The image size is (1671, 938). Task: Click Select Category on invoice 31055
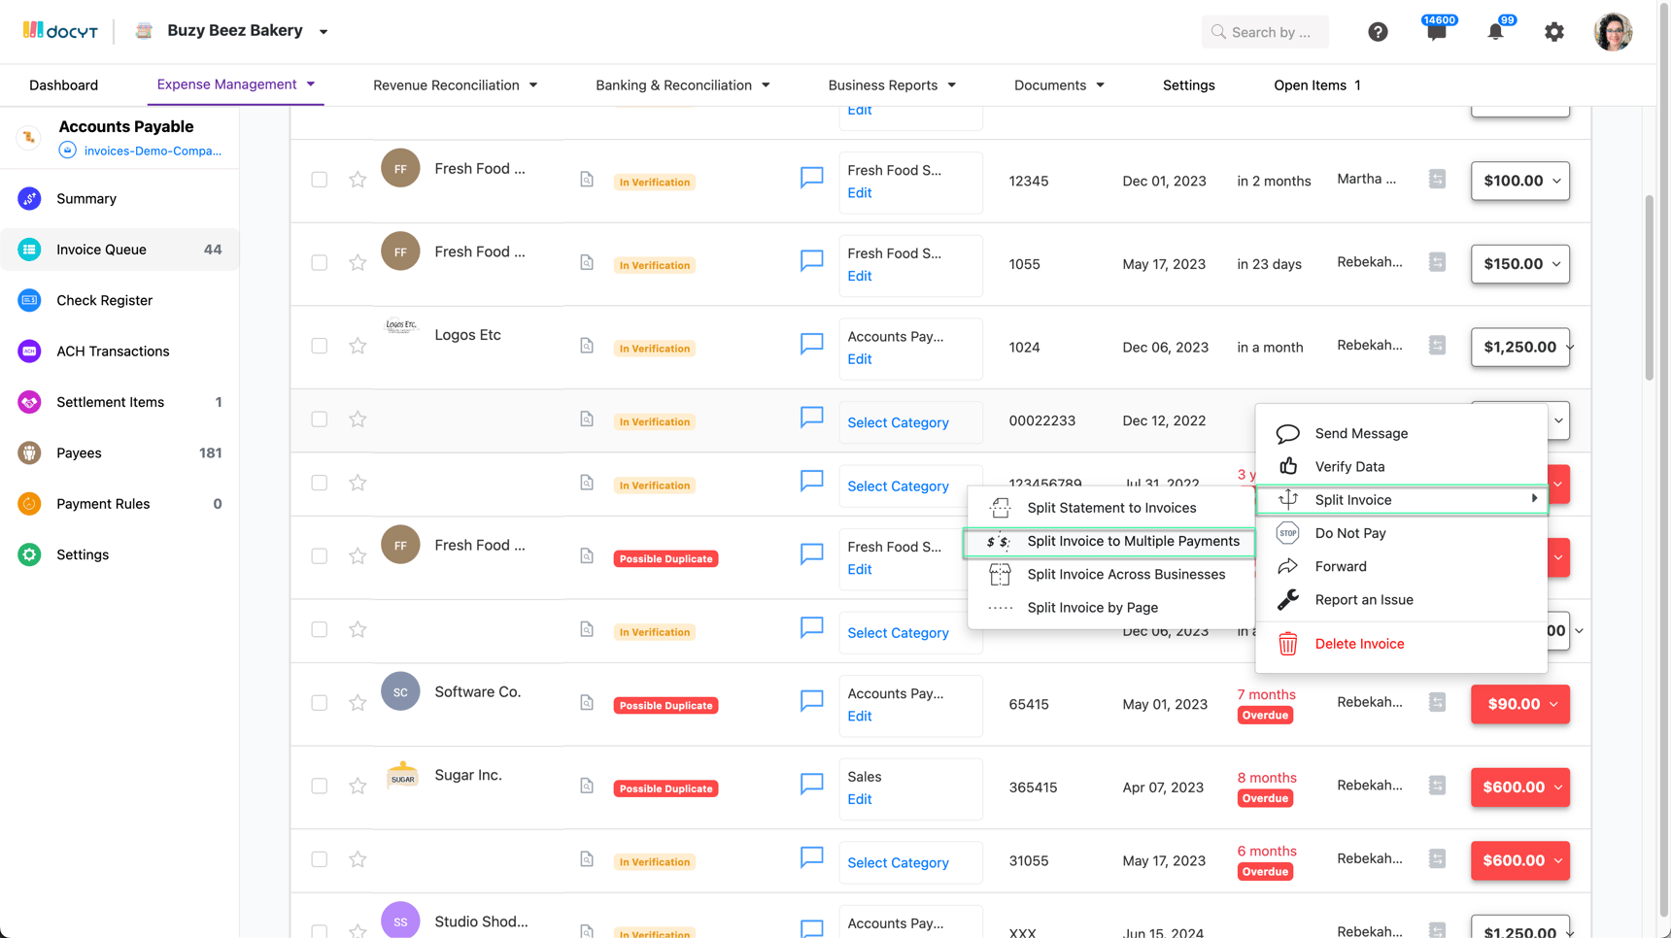point(898,862)
